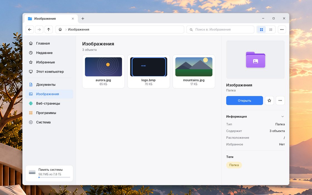Switch to grid view
The image size is (312, 195).
(x=262, y=30)
